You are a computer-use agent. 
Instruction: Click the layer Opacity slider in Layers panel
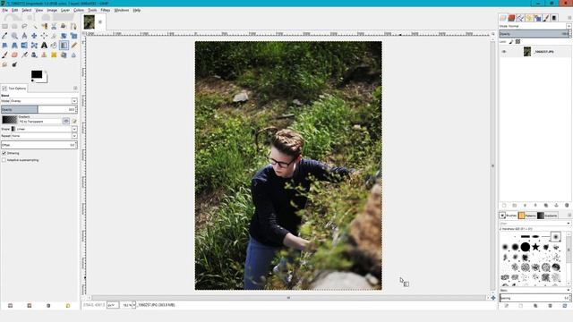[535, 34]
